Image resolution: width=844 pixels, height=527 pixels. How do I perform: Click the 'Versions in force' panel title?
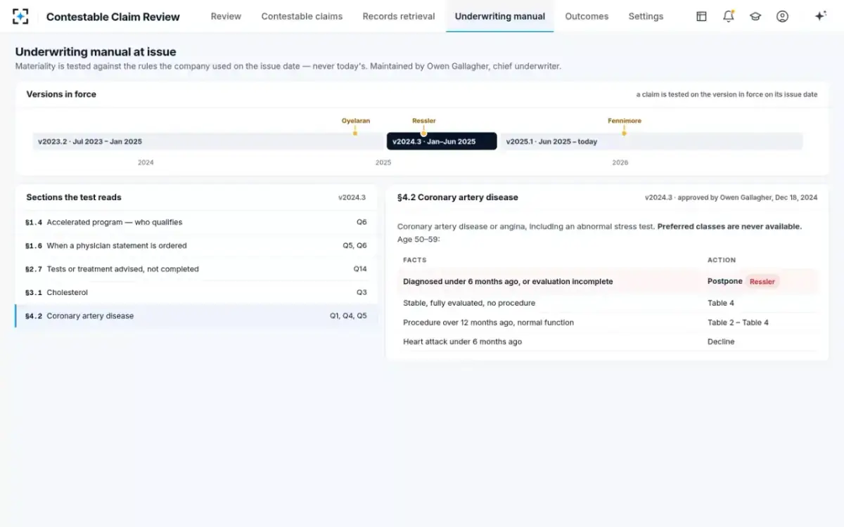(x=61, y=94)
